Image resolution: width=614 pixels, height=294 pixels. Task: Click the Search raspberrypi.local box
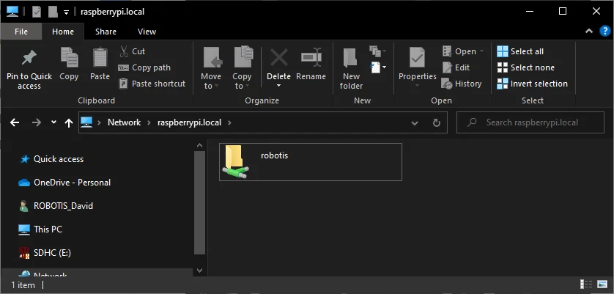[530, 122]
